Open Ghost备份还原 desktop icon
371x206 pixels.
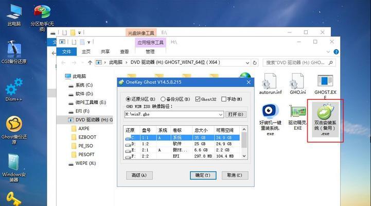(14, 130)
